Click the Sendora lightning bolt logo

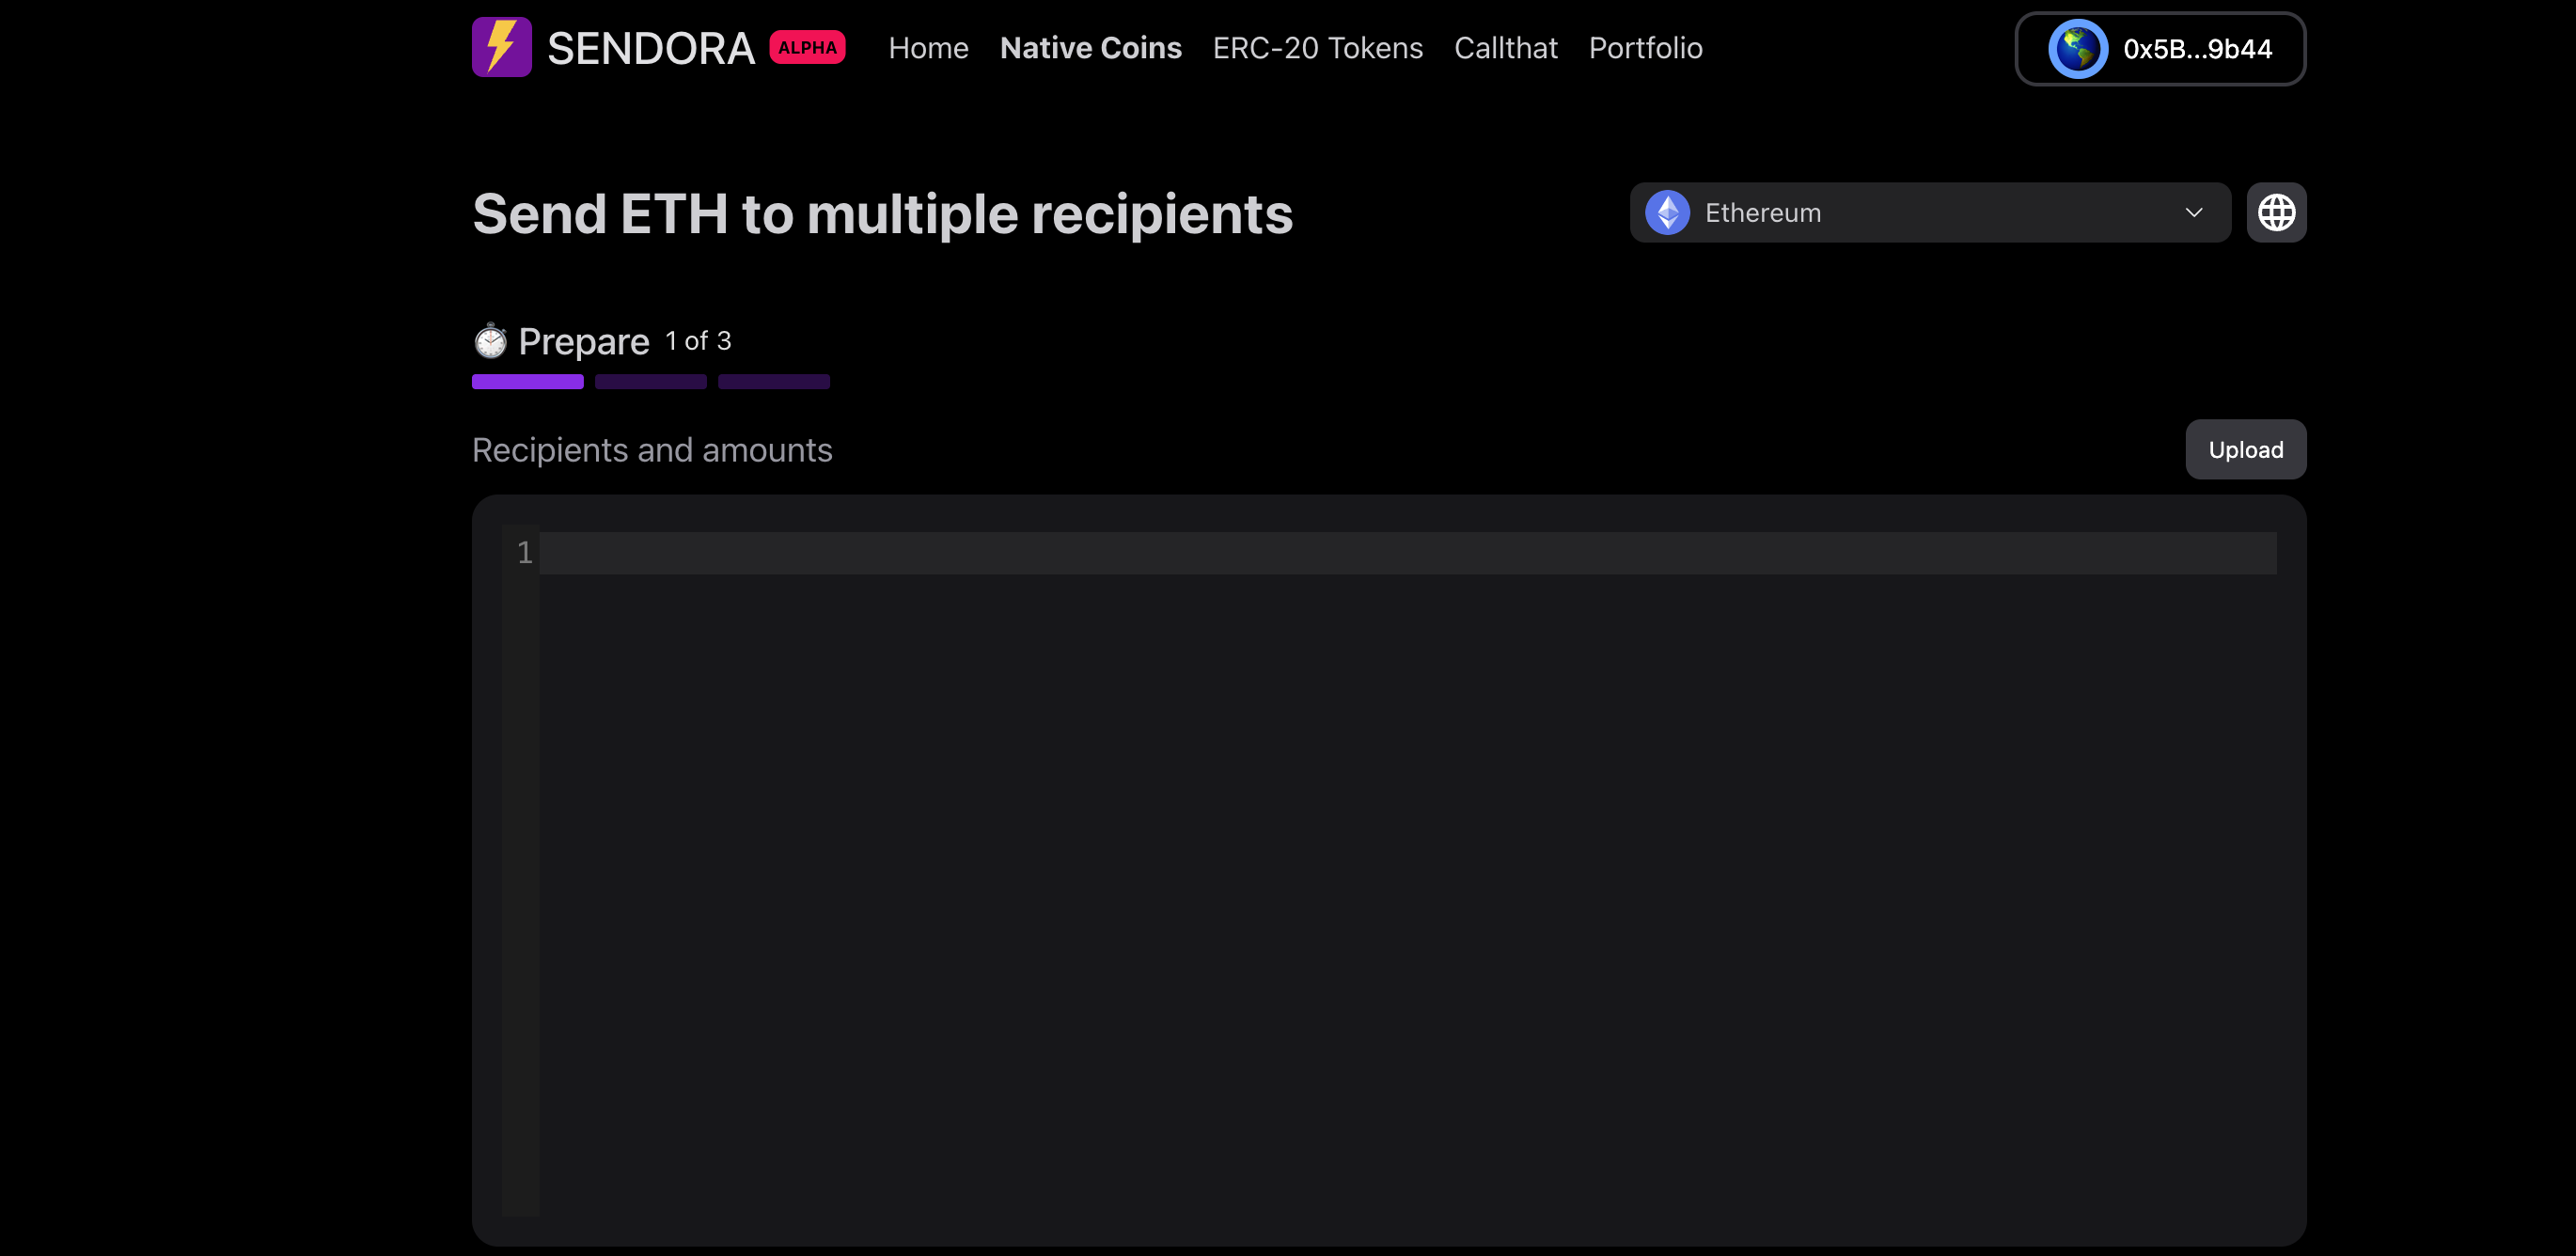pos(501,47)
